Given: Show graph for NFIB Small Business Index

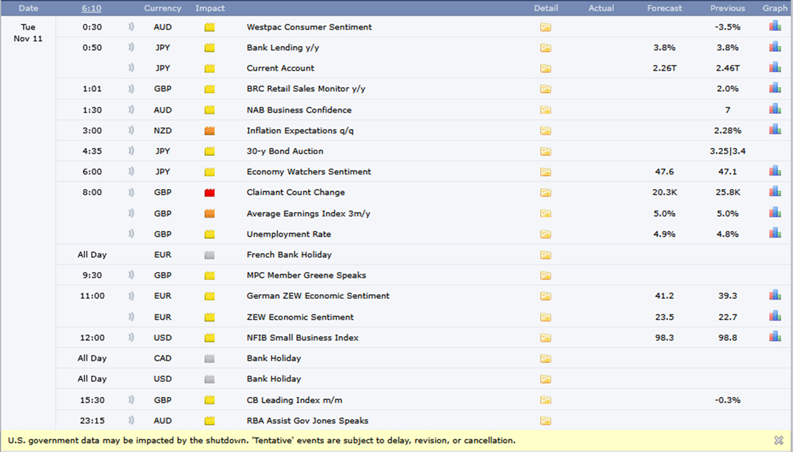Looking at the screenshot, I should (774, 337).
